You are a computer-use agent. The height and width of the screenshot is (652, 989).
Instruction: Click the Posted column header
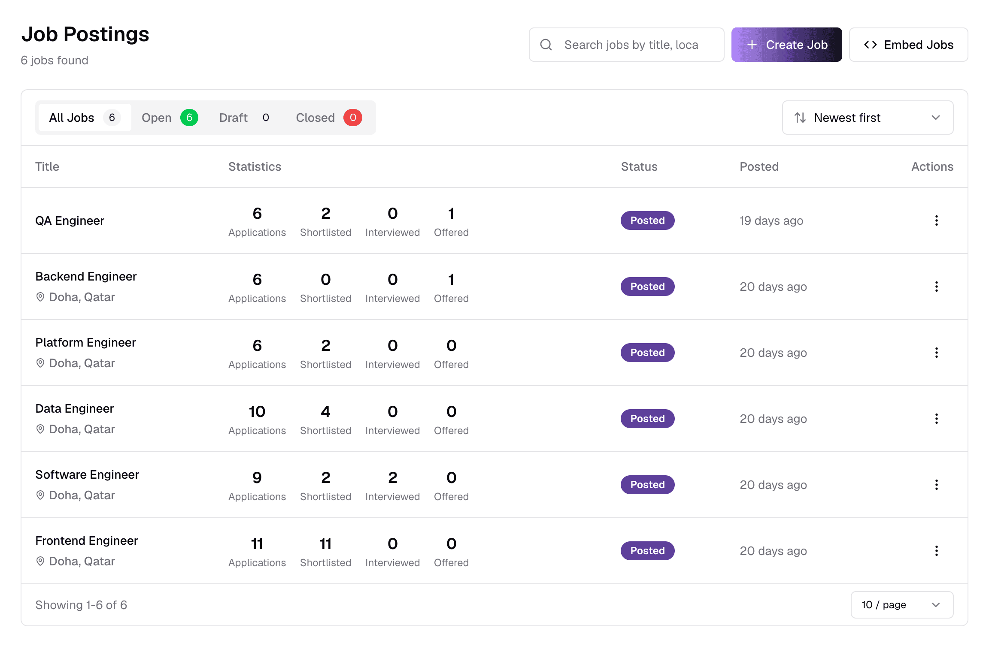759,166
